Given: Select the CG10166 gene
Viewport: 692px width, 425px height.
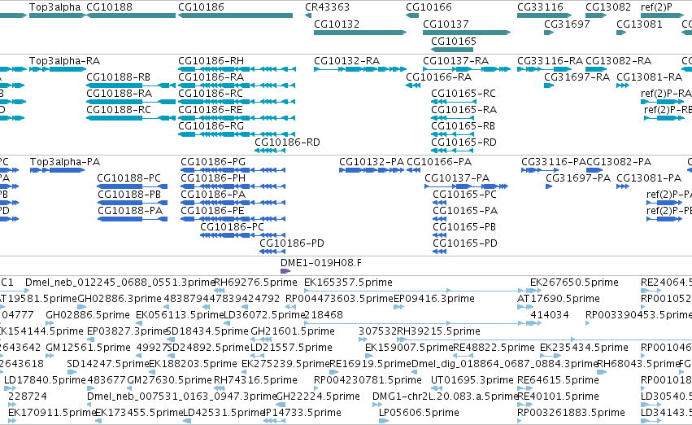Looking at the screenshot, I should [x=412, y=15].
